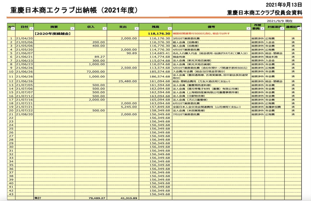Select the row number 22 cell
311x201 pixels.
[x=11, y=118]
